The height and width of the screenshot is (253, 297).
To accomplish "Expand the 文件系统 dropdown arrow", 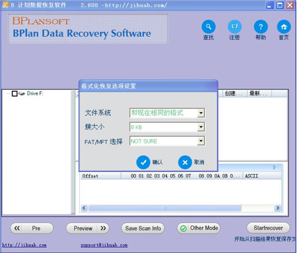I will (201, 113).
